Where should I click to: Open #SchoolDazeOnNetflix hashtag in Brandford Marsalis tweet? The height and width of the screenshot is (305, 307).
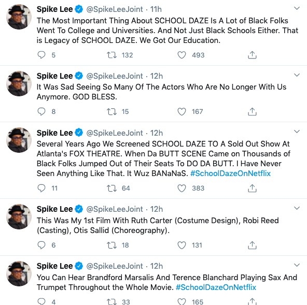point(216,287)
